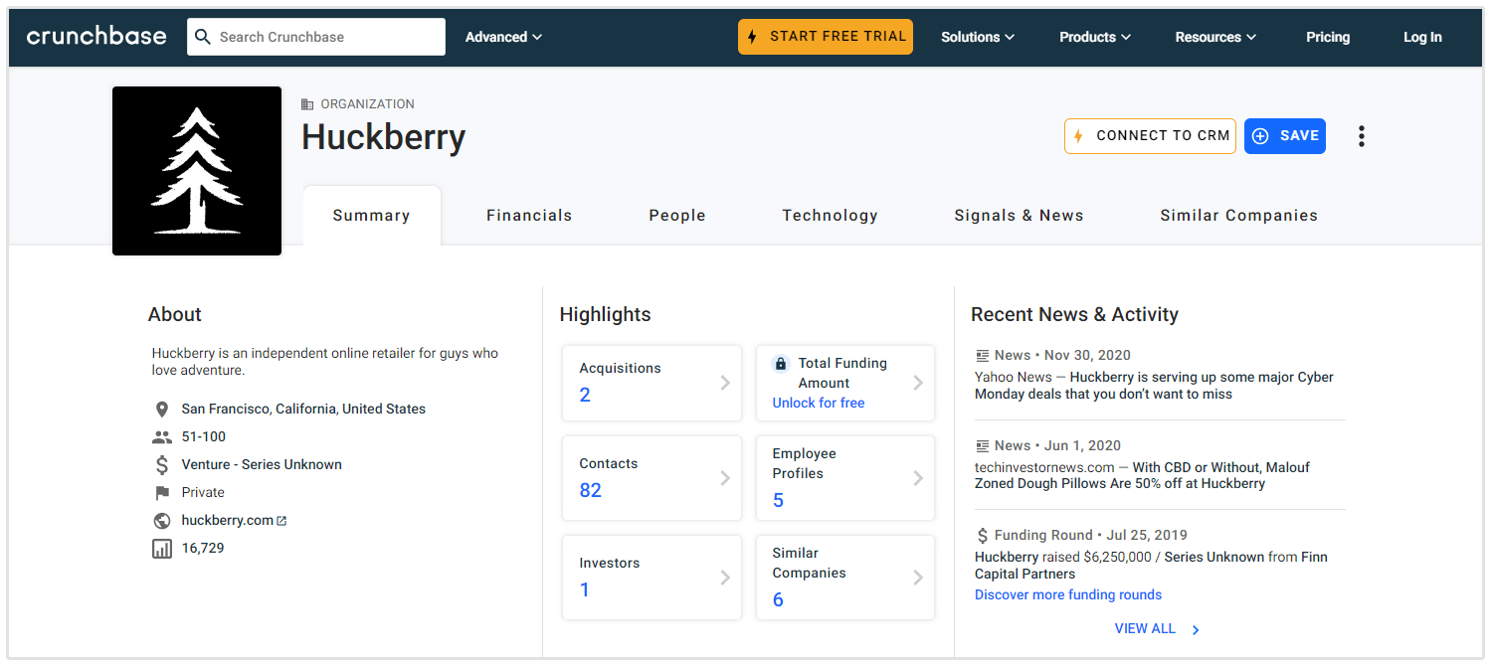
Task: Click the Huckberry tree logo thumbnail
Action: pos(197,171)
